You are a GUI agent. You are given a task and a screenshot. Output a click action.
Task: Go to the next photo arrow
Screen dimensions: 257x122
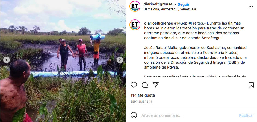coord(120,60)
